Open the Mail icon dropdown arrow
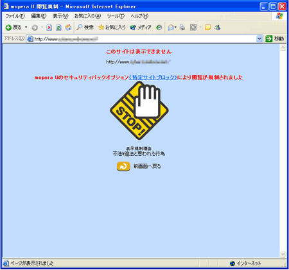Viewport: 289px width, 270px height. [x=175, y=28]
